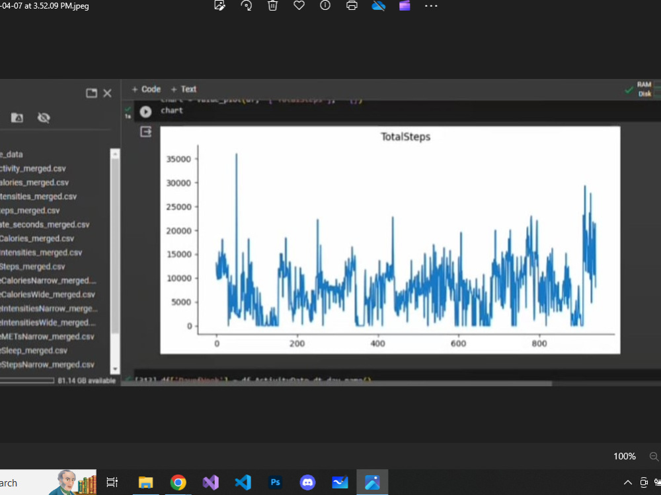Open the Whiteboard app on the taskbar
The width and height of the screenshot is (661, 495).
(340, 482)
